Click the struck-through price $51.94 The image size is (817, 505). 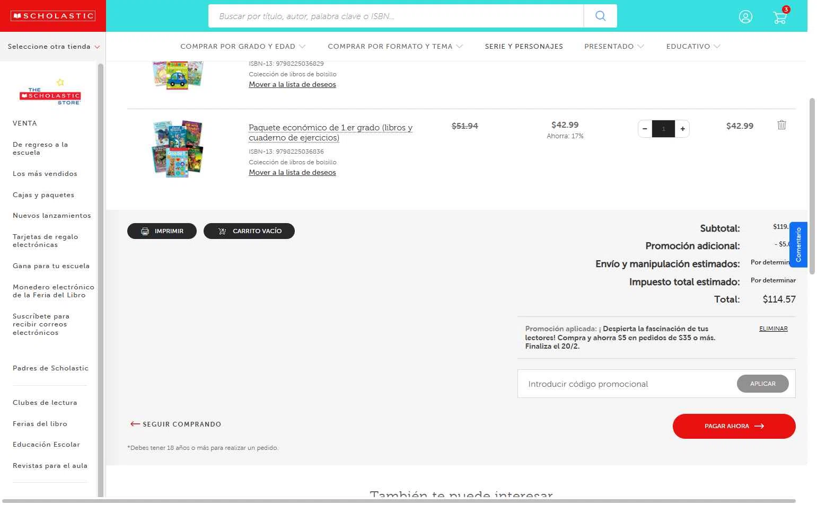tap(465, 126)
